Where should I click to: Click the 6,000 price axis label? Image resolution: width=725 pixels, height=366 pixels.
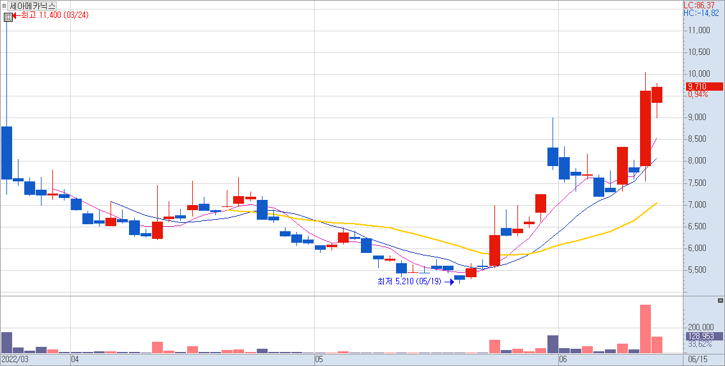tap(698, 248)
